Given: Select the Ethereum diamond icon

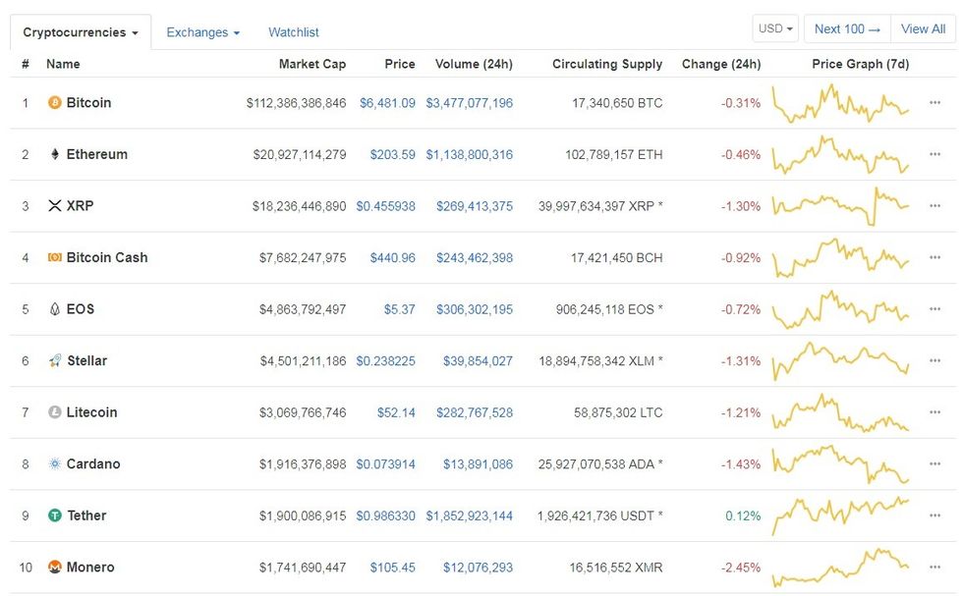Looking at the screenshot, I should pos(56,154).
